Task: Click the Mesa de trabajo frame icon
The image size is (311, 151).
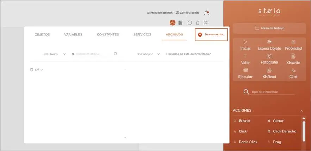Action: (257, 28)
